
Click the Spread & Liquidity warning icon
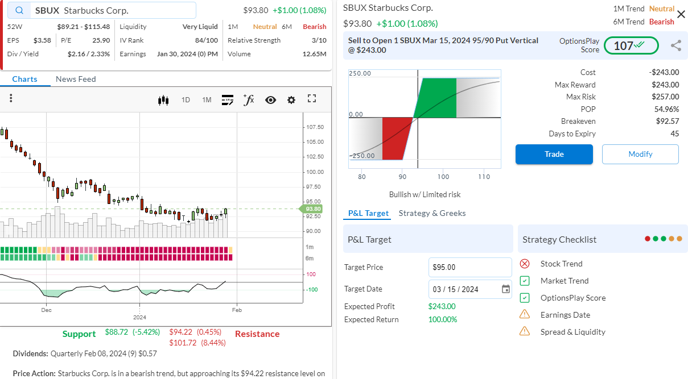pos(525,332)
